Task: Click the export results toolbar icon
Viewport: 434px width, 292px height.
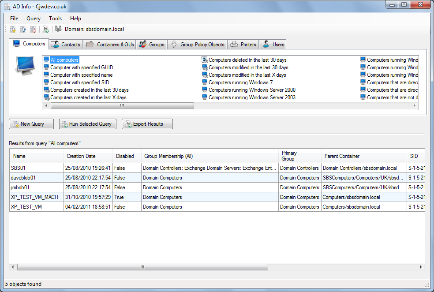Action: pyautogui.click(x=46, y=29)
